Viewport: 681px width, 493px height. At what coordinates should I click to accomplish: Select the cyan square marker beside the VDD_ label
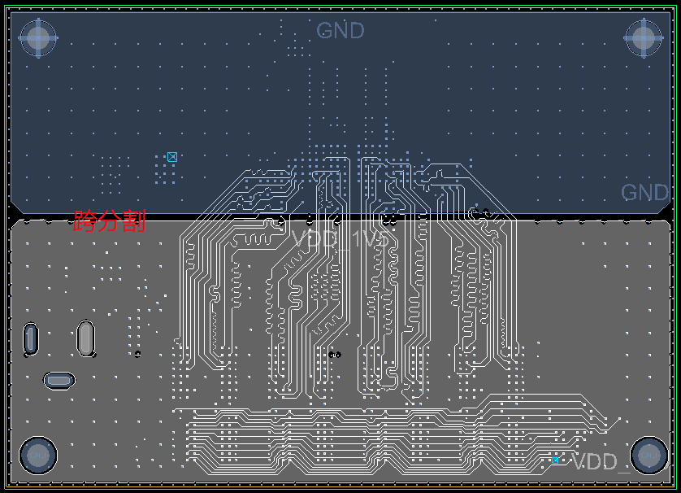click(556, 460)
